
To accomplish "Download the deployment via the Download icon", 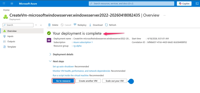I will (x=90, y=25).
